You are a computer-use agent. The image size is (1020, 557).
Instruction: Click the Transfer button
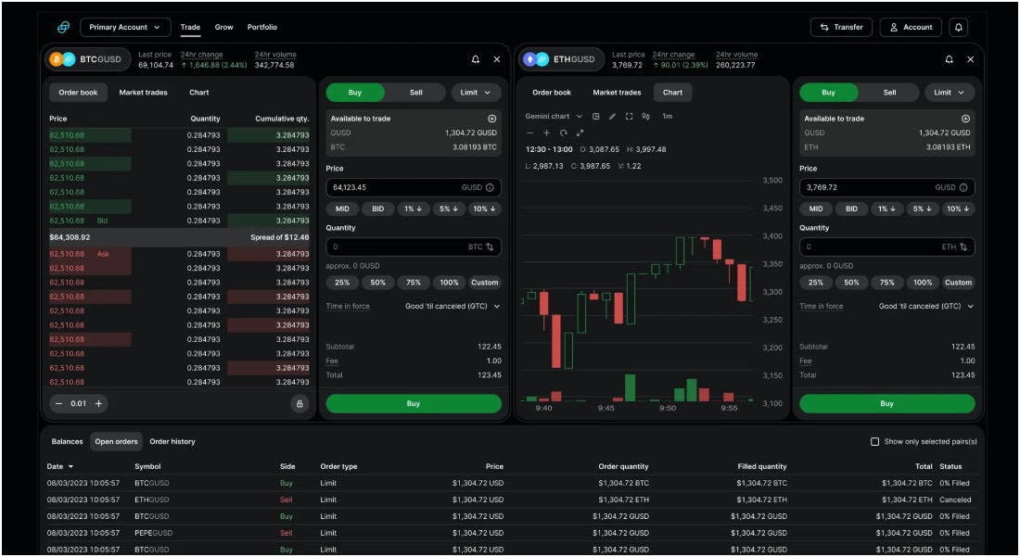click(x=841, y=27)
